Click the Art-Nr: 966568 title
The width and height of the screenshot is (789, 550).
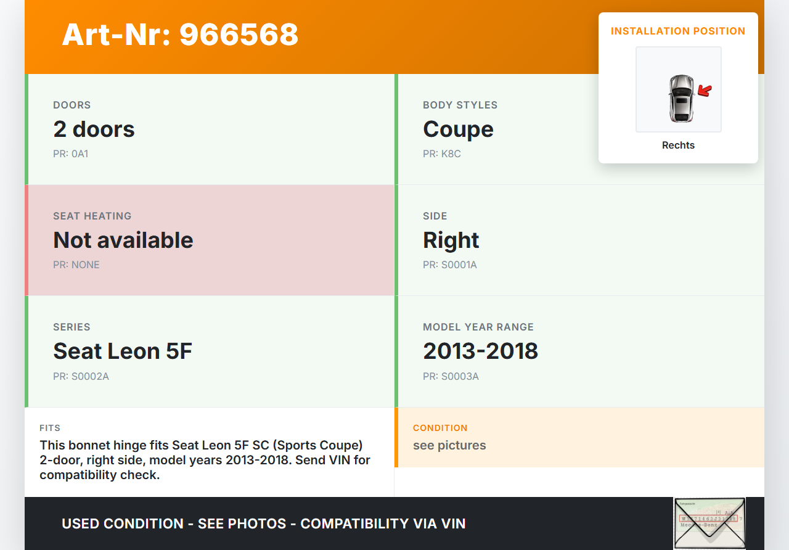click(180, 35)
